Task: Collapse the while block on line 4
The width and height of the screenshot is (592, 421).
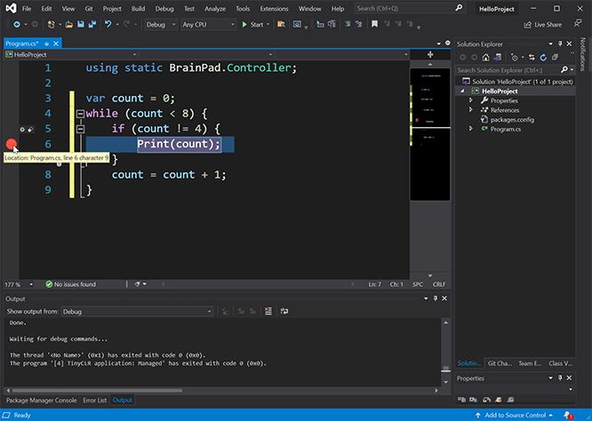Action: point(80,114)
